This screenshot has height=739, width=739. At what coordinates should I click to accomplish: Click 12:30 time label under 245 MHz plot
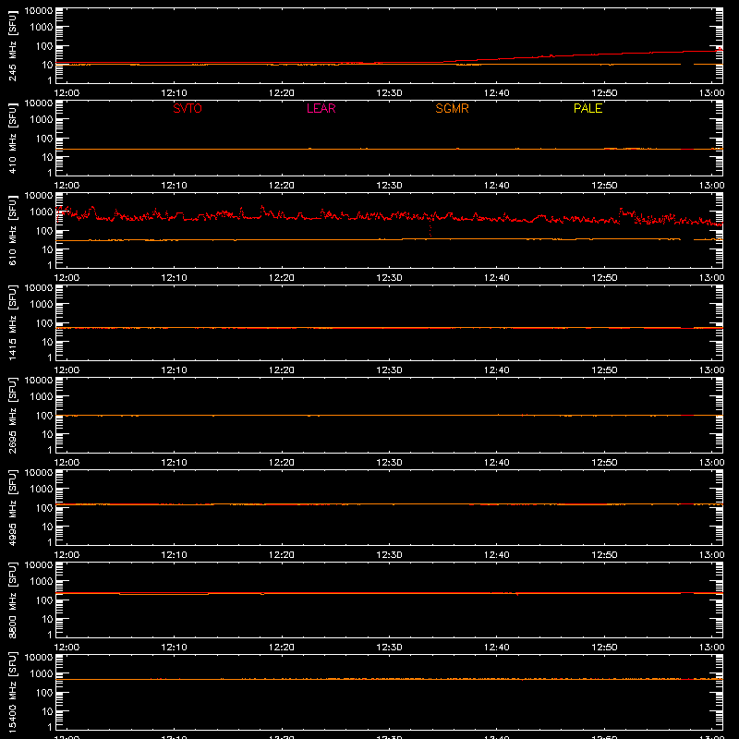point(389,93)
